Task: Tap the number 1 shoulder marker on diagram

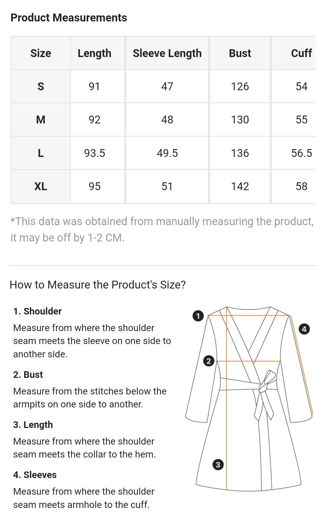Action: click(x=198, y=316)
